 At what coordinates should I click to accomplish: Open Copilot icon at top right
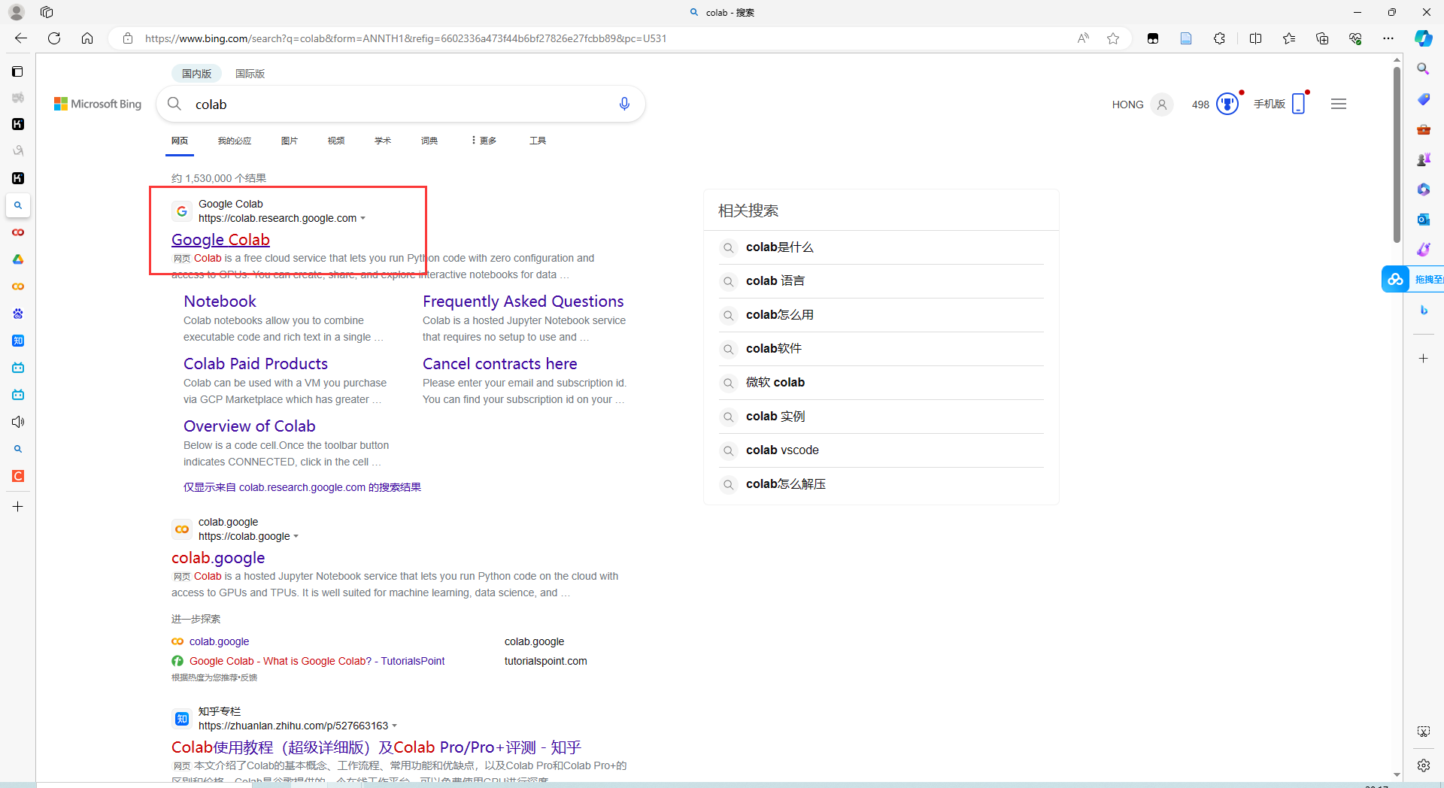[1423, 38]
